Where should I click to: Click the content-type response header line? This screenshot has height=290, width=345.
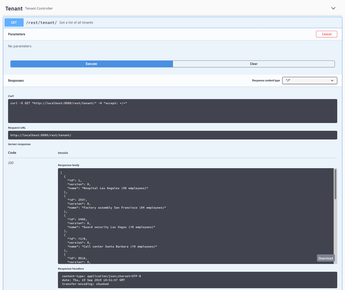[x=102, y=276]
